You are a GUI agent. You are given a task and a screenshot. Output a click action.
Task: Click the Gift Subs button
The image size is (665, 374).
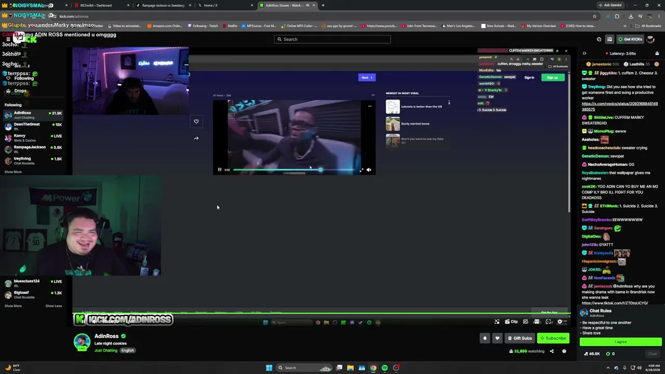520,338
